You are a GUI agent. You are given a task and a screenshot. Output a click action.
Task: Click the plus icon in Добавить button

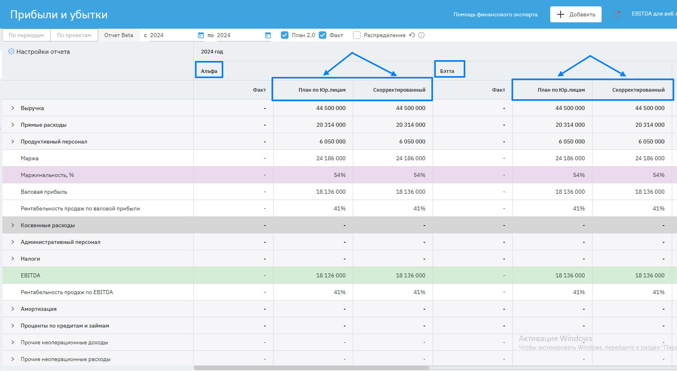click(560, 14)
